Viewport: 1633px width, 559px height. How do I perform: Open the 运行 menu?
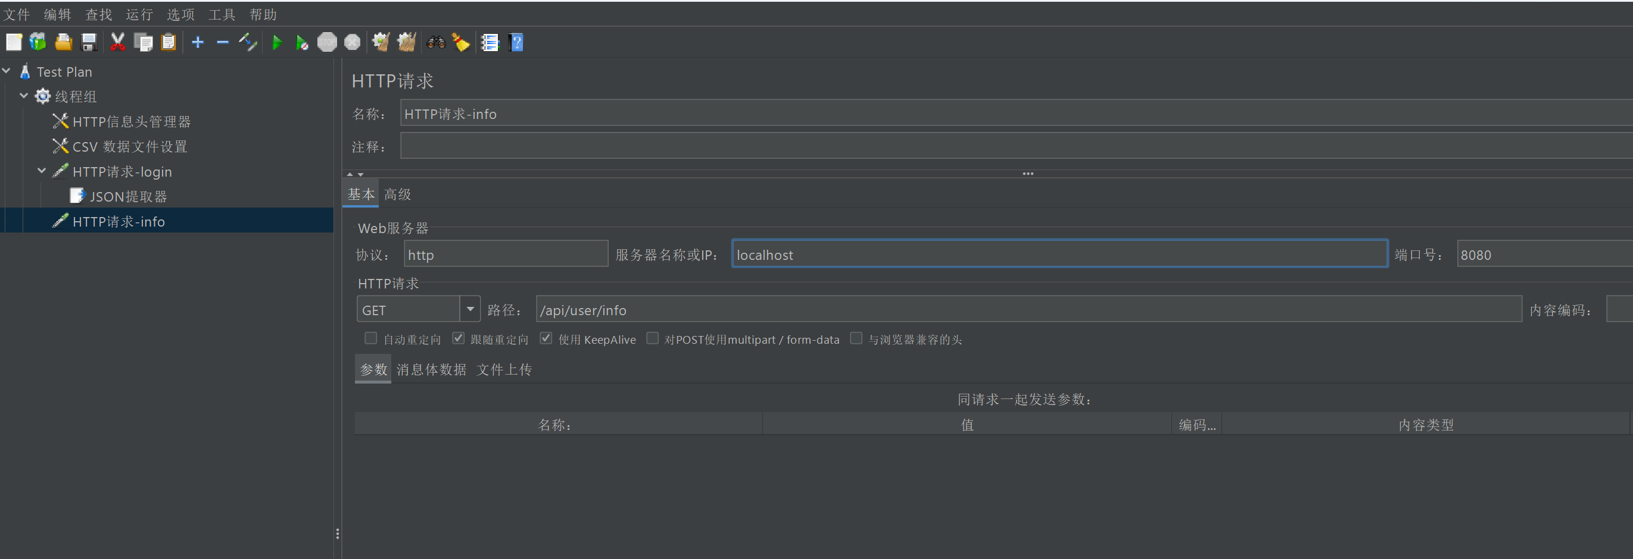pos(139,14)
